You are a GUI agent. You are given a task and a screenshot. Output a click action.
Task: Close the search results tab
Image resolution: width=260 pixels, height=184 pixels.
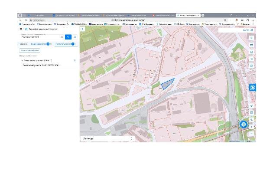click(76, 44)
